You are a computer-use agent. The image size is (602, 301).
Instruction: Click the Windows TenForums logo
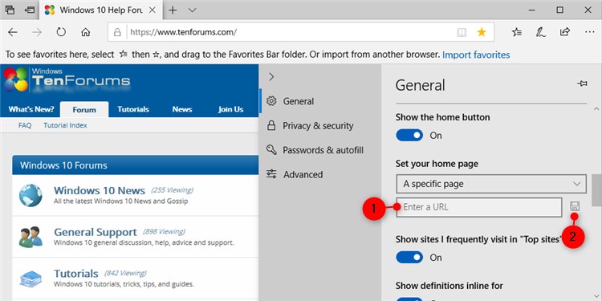(x=67, y=79)
